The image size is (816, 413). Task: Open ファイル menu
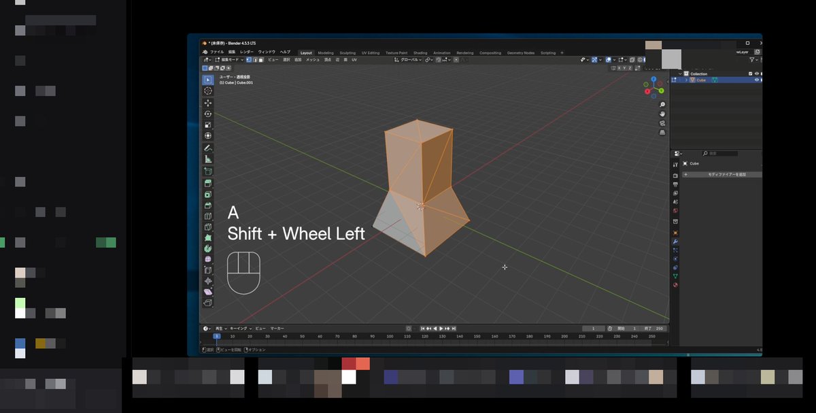(x=216, y=52)
